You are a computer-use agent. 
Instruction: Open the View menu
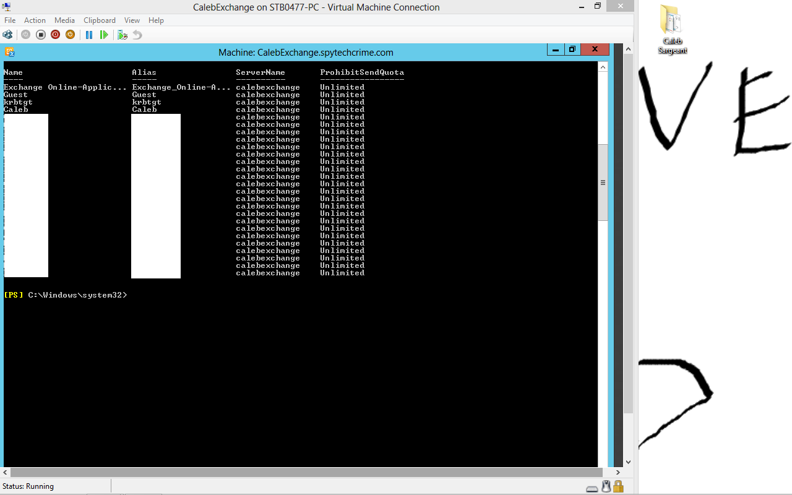coord(132,20)
